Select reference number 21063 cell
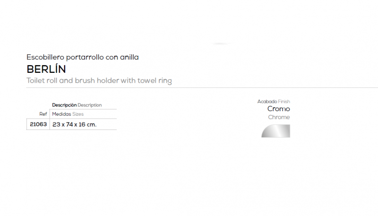This screenshot has height=216, width=378. [x=38, y=124]
